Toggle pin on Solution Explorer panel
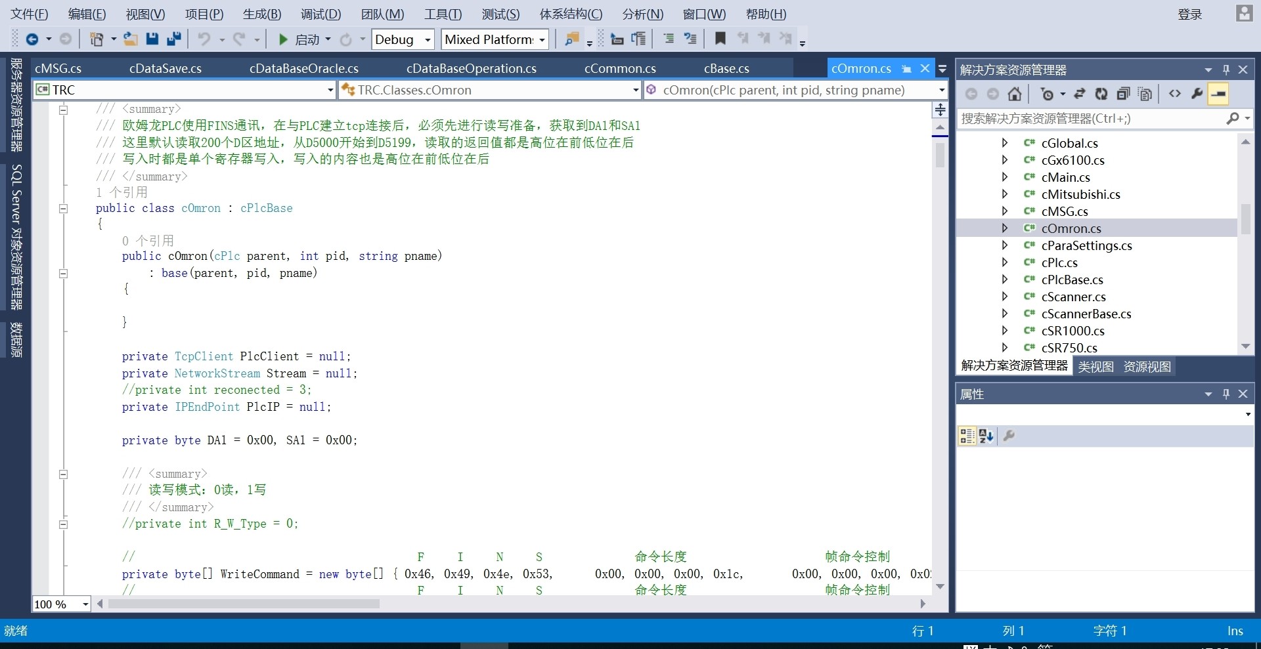 tap(1226, 70)
